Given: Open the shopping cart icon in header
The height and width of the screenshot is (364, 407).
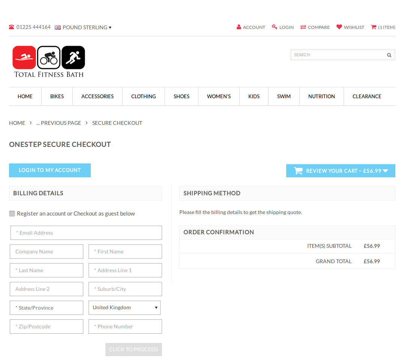Looking at the screenshot, I should coord(374,27).
